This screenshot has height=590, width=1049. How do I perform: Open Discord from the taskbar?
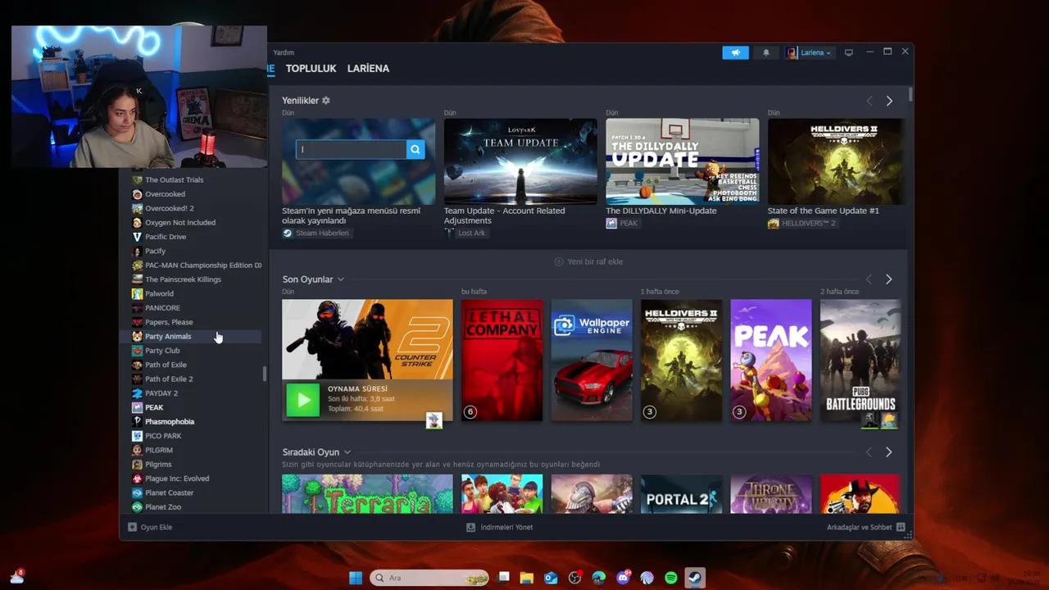pyautogui.click(x=623, y=578)
